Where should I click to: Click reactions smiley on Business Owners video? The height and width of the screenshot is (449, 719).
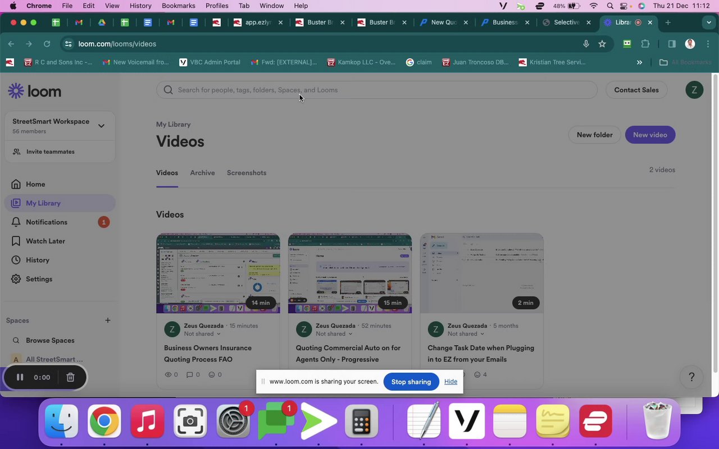pos(212,374)
